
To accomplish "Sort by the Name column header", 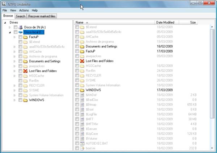I will pos(114,22).
